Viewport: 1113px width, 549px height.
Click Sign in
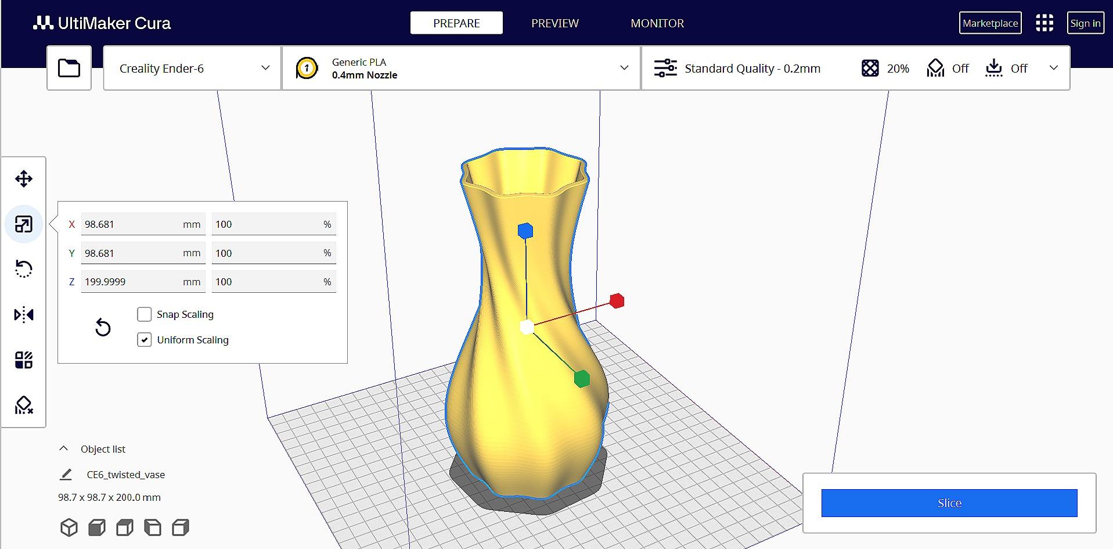[x=1085, y=23]
